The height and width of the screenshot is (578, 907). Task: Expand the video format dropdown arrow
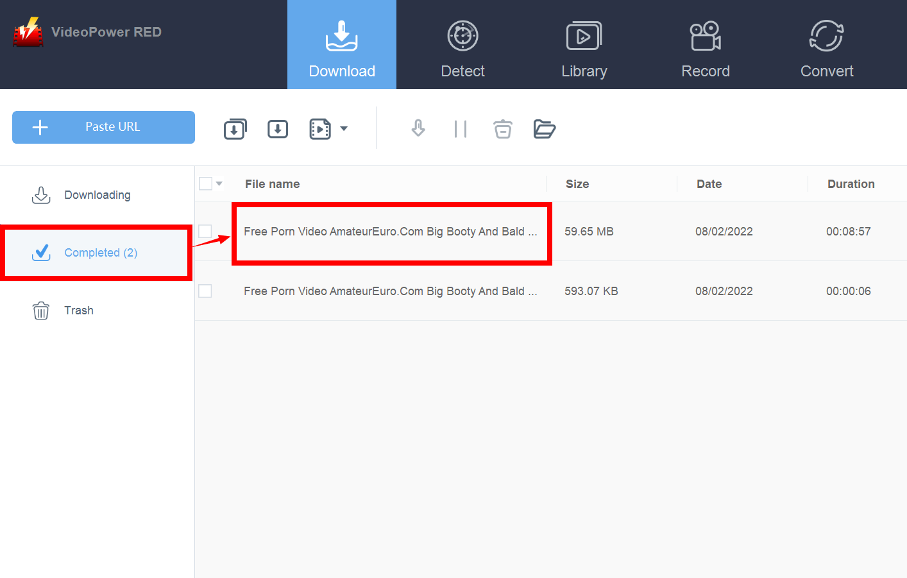(344, 129)
